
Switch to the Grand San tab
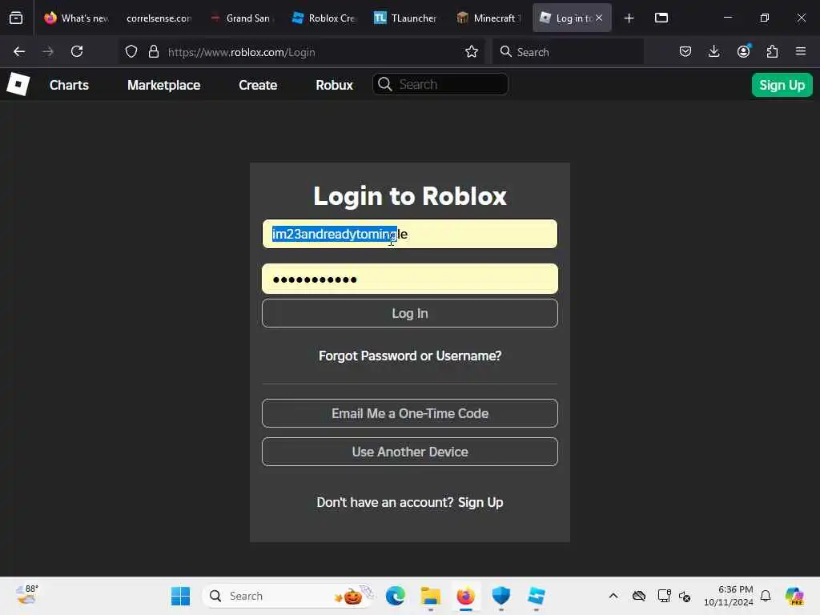tap(242, 18)
